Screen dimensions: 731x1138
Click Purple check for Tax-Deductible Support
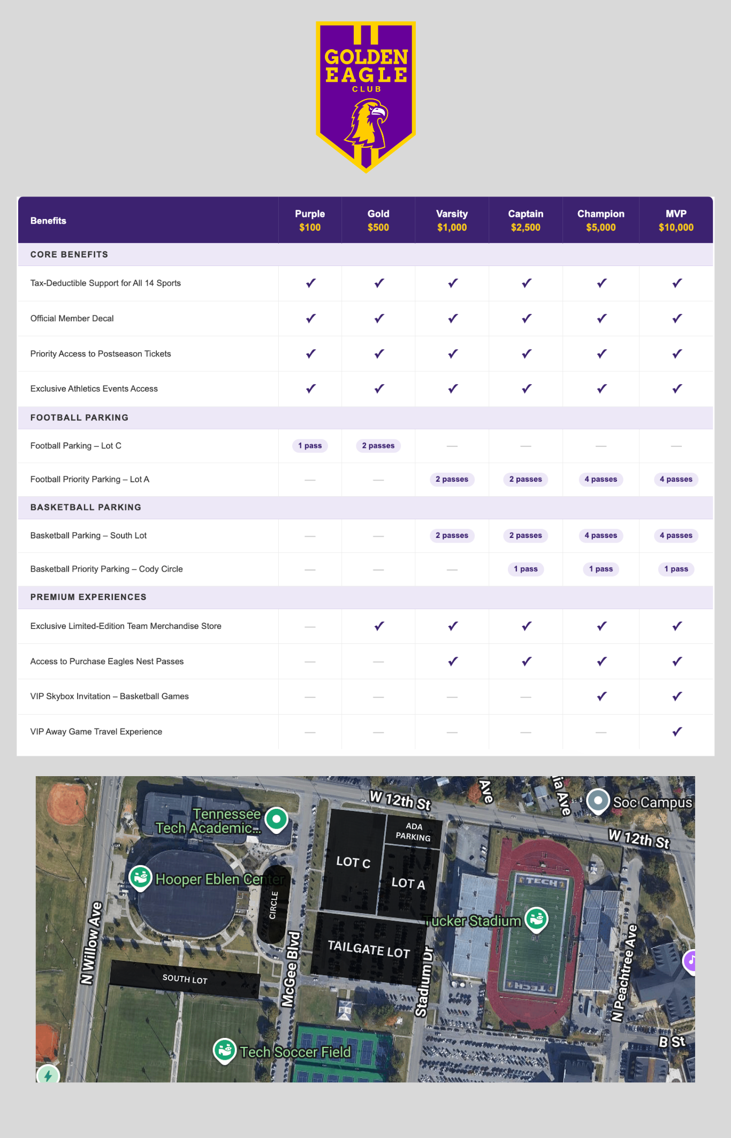tap(310, 283)
